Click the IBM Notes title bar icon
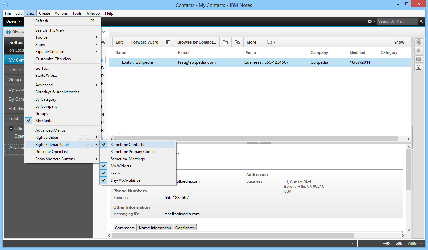The image size is (428, 250). [6, 5]
